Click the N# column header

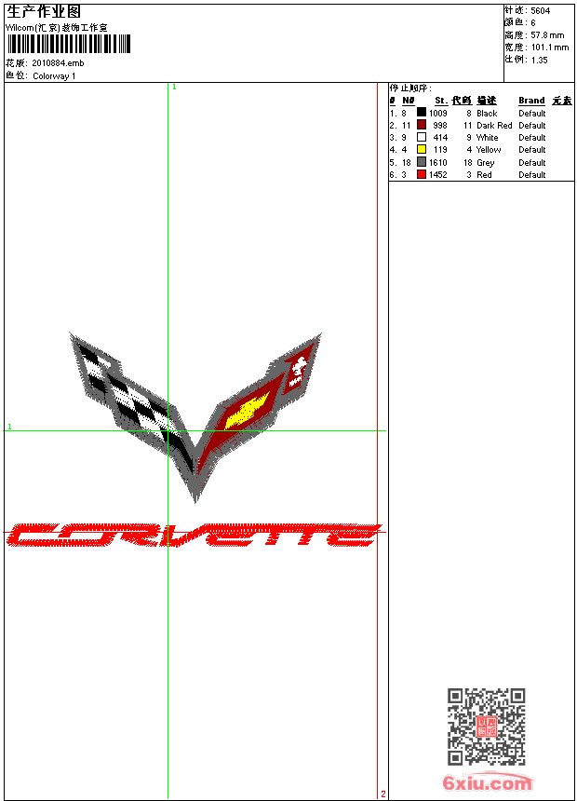tap(408, 101)
